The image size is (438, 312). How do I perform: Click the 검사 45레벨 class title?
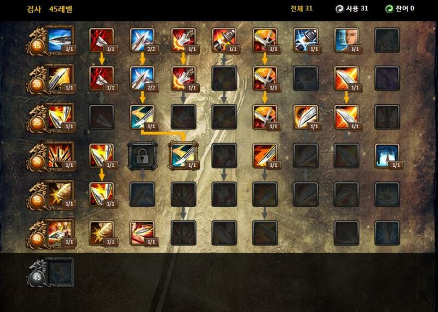(49, 9)
